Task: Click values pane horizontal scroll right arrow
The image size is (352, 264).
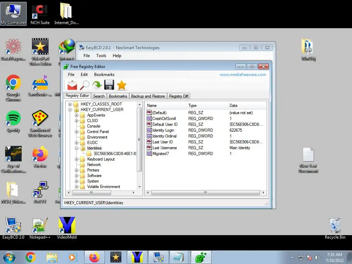Action: (x=263, y=192)
